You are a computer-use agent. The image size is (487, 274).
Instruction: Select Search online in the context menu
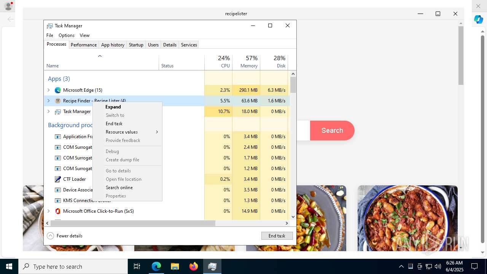coord(127,188)
